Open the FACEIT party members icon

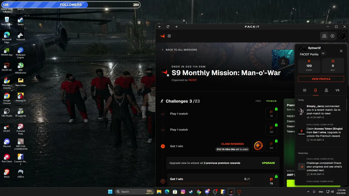point(324,36)
